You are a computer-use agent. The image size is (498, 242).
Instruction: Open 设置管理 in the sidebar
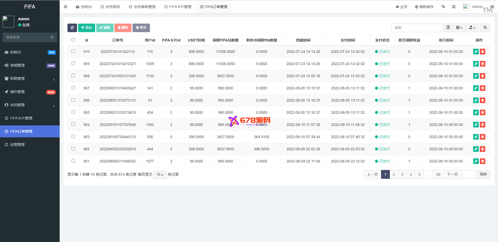pos(17,145)
